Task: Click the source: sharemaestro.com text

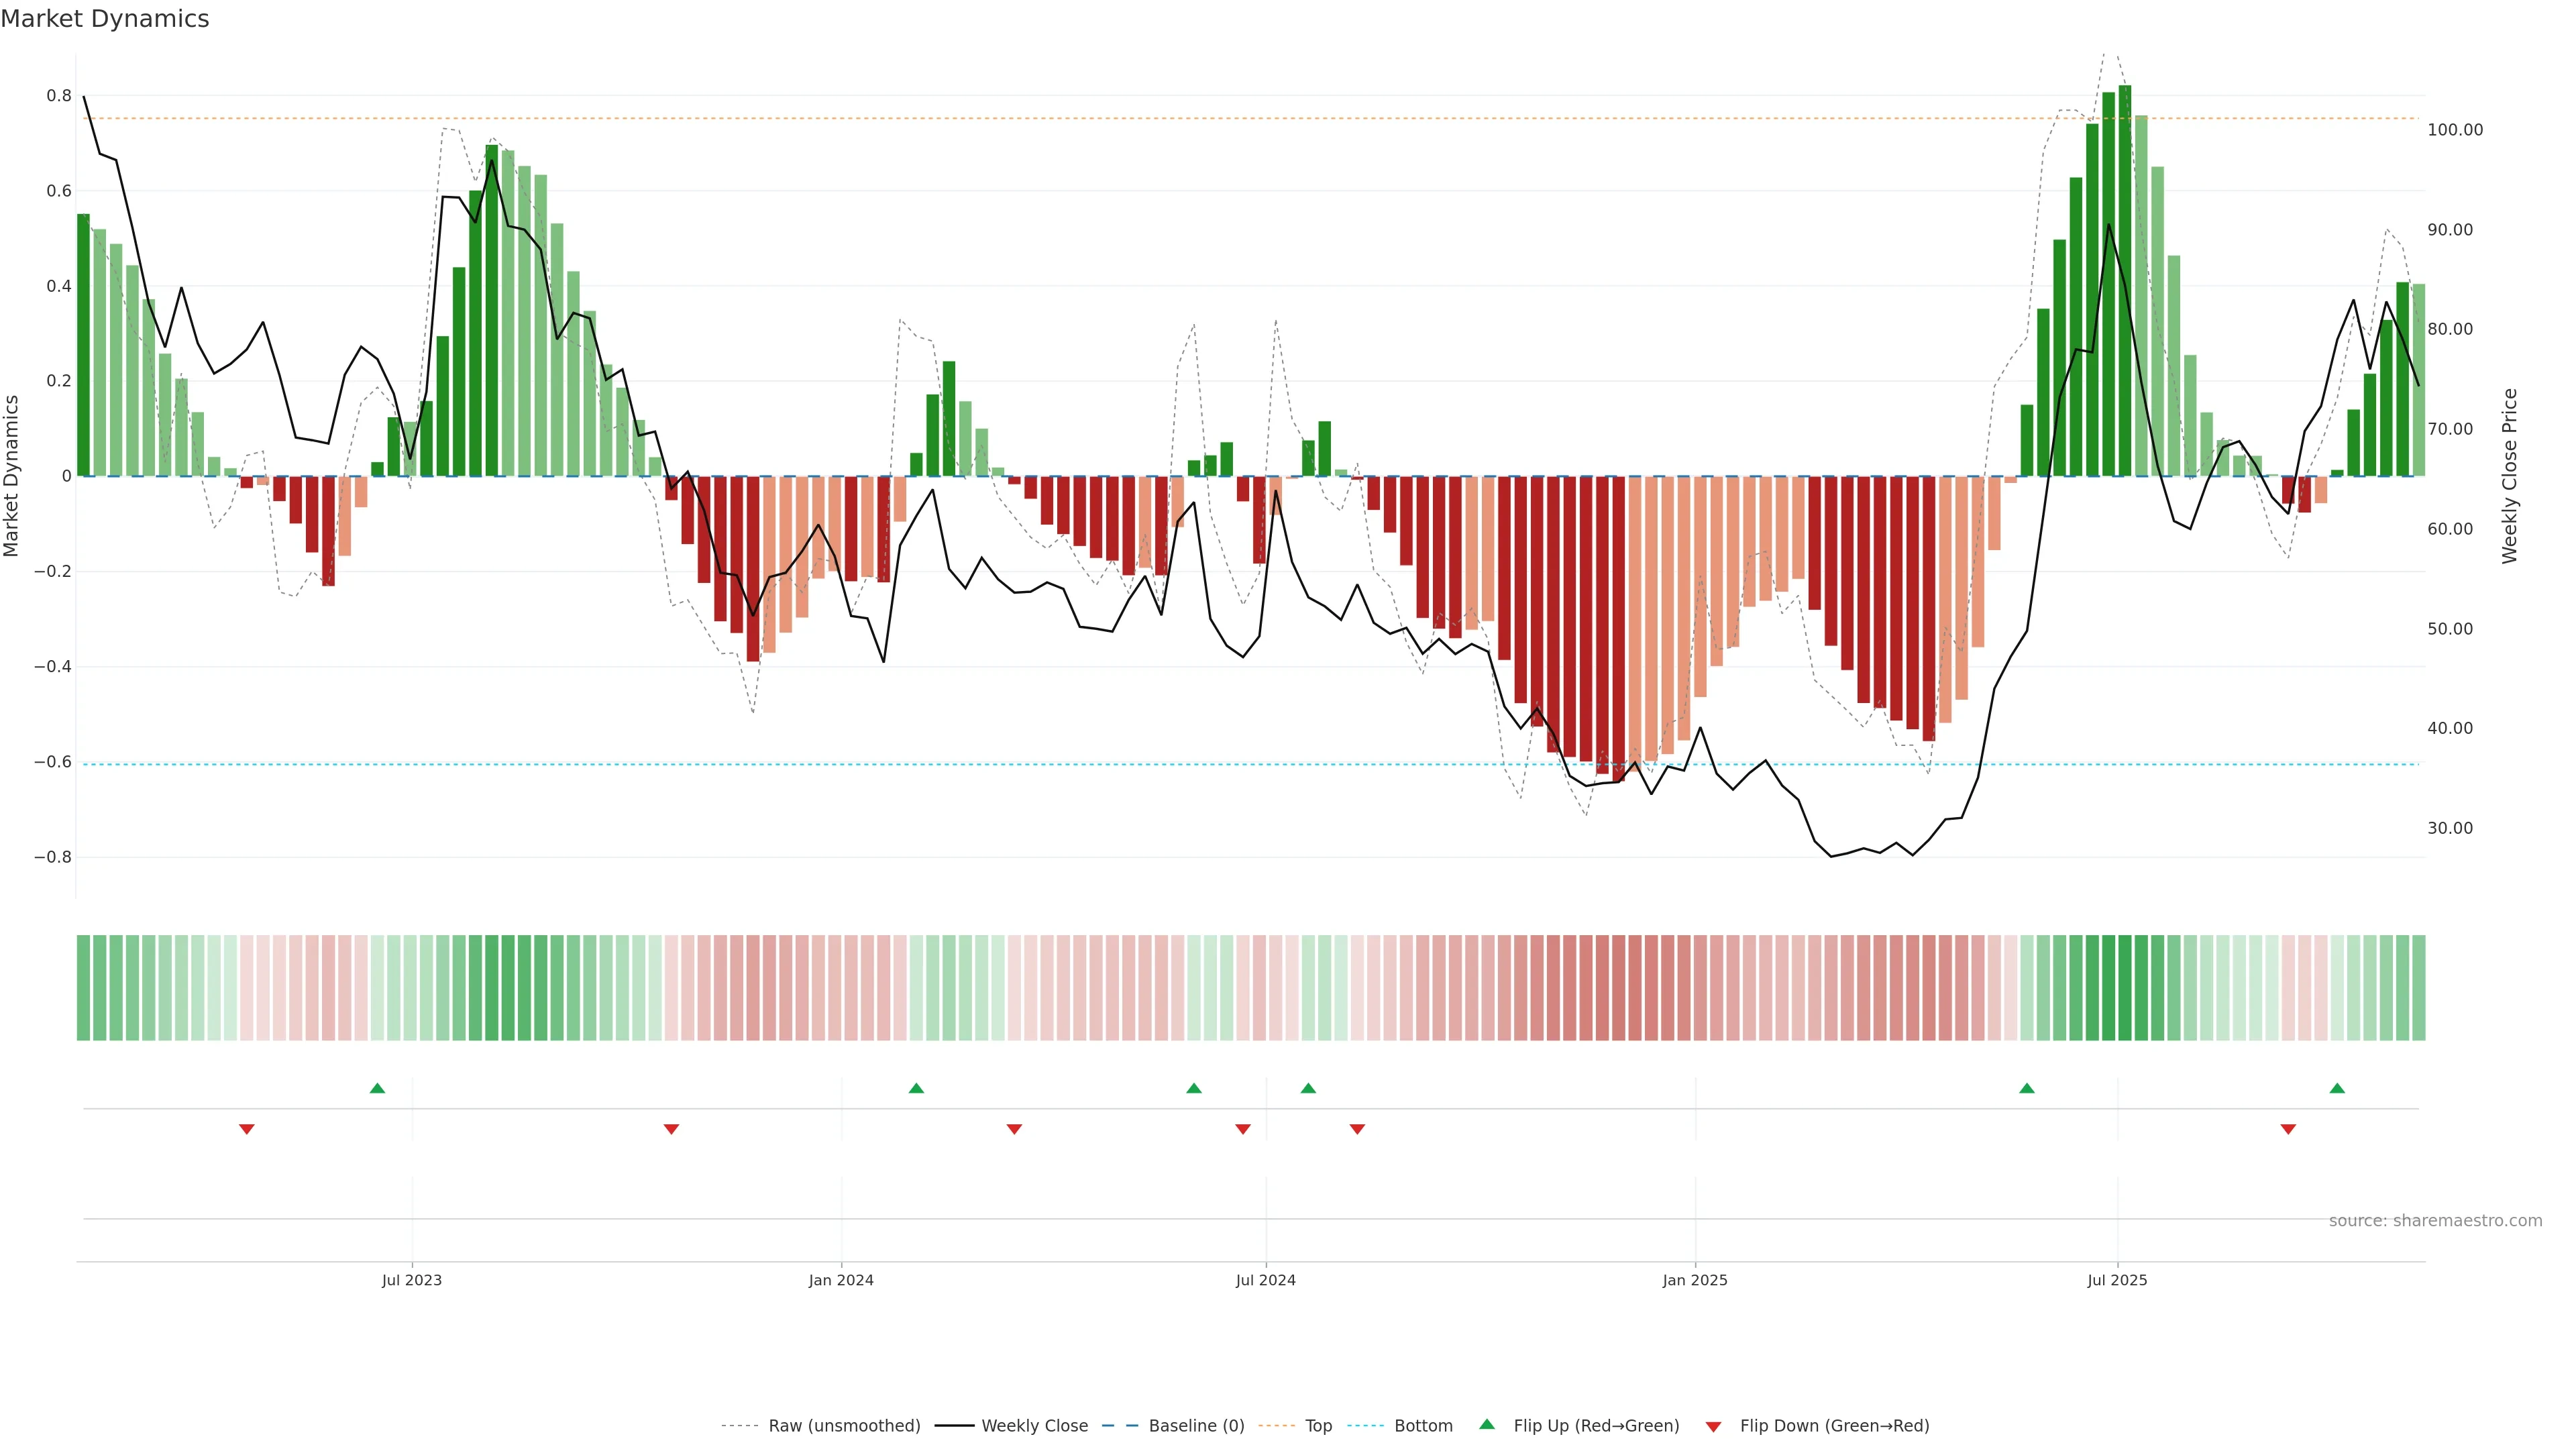Action: 2435,1221
